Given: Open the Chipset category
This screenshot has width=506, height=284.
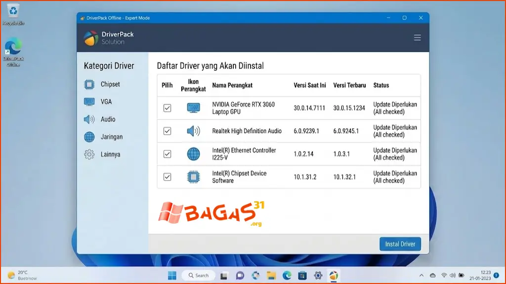Looking at the screenshot, I should [x=110, y=84].
